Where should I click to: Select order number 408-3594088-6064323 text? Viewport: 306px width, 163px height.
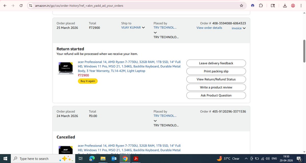click(229, 23)
